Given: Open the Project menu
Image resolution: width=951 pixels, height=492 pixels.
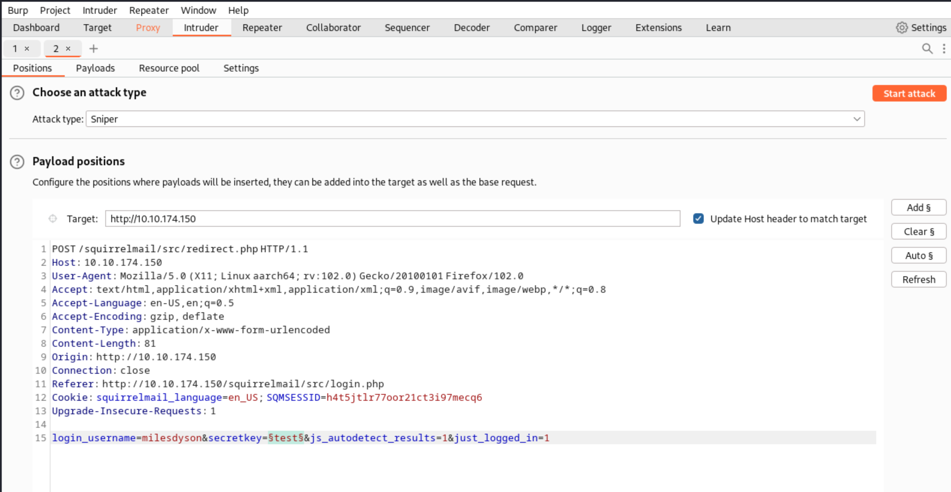Looking at the screenshot, I should pyautogui.click(x=55, y=10).
